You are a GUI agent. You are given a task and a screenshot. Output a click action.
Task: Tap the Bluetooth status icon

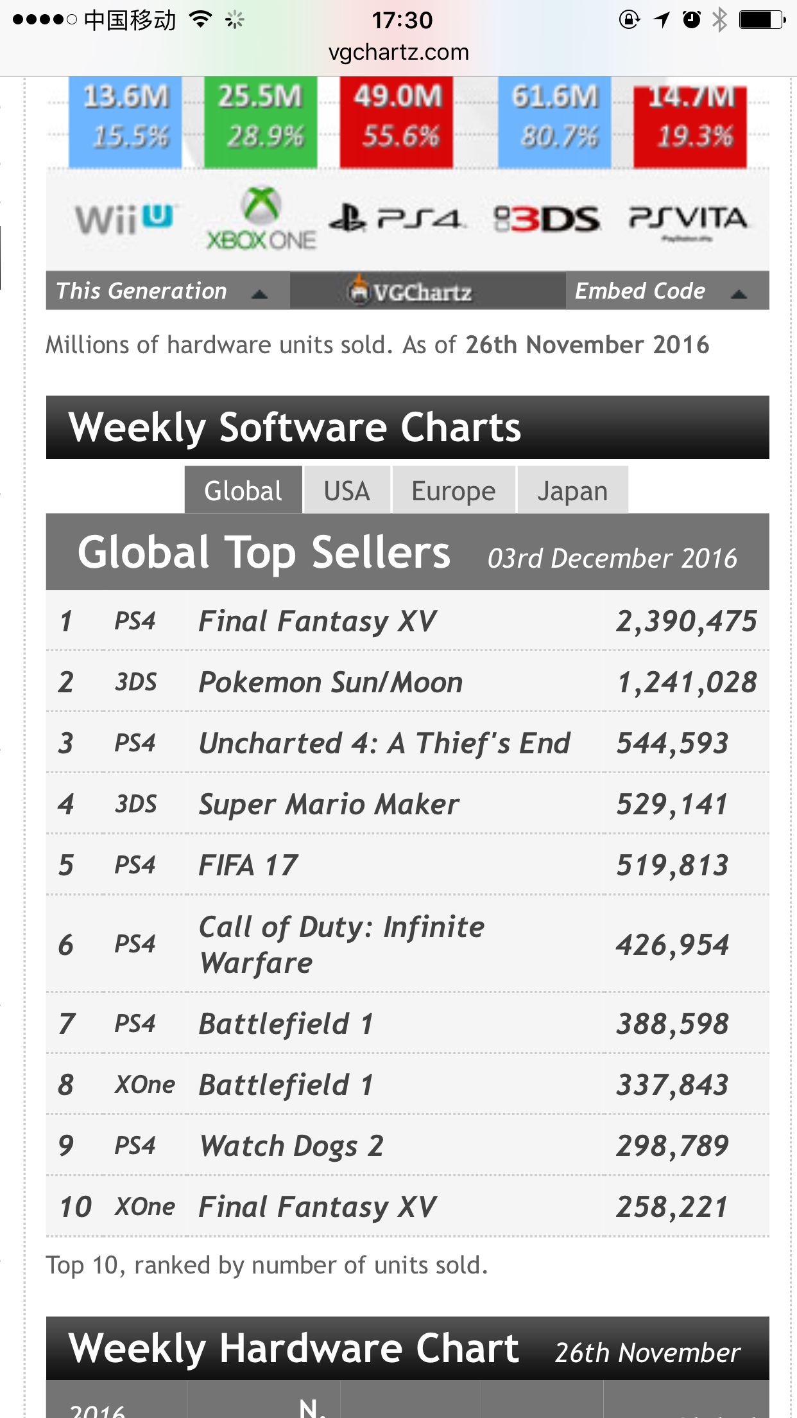[719, 20]
